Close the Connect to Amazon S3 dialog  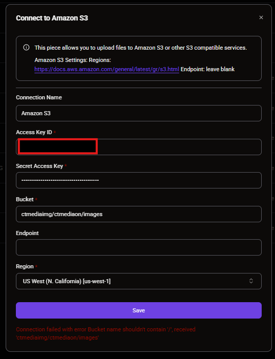[x=261, y=17]
